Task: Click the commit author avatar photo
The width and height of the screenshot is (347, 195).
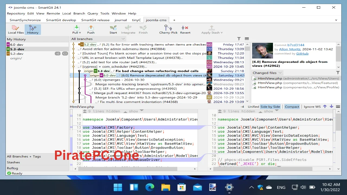Action: [262, 50]
